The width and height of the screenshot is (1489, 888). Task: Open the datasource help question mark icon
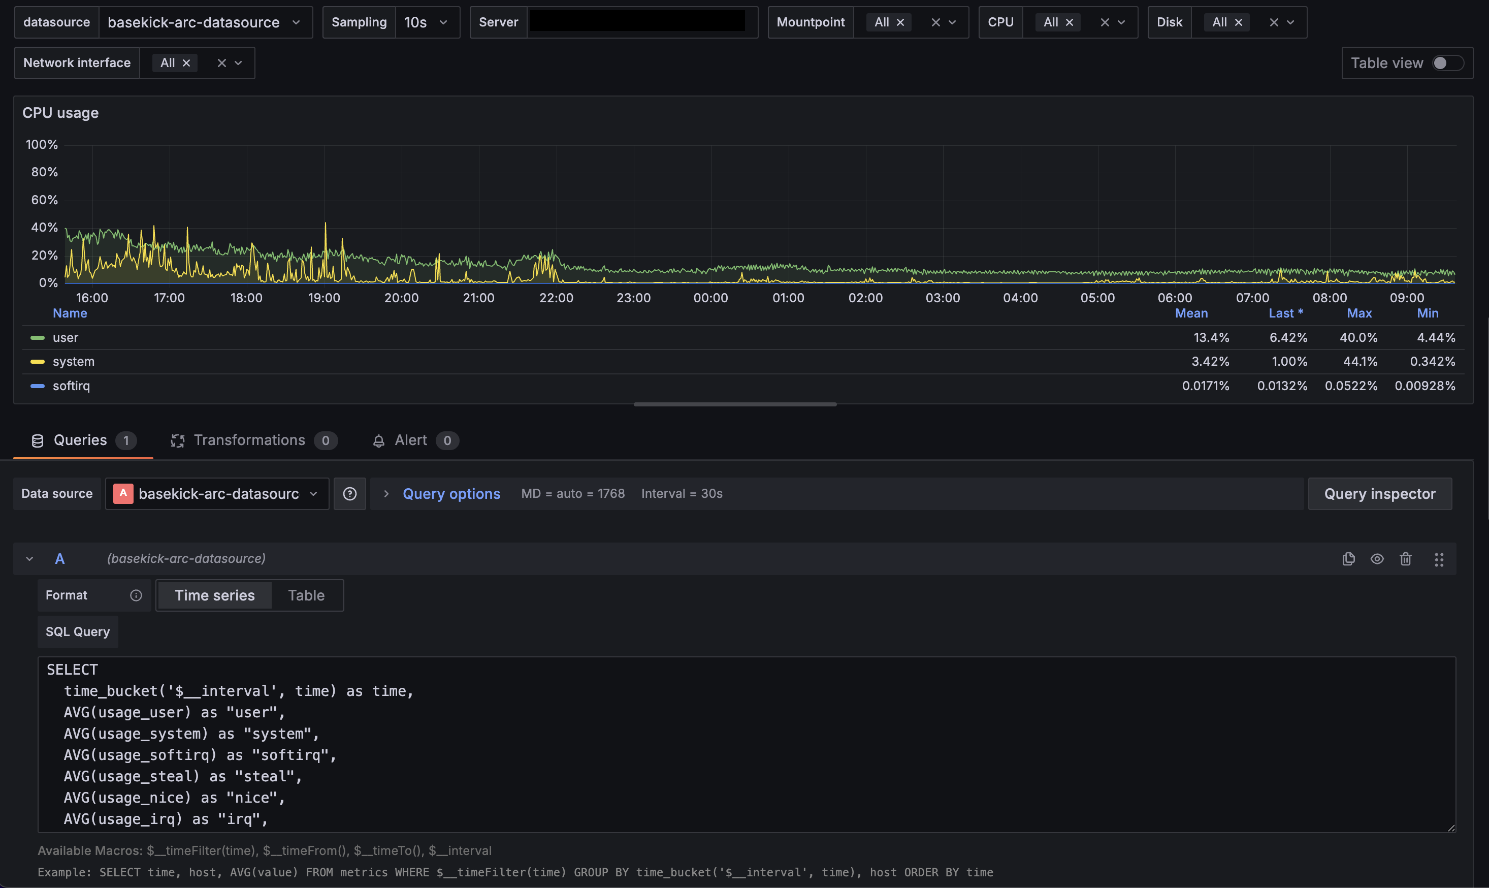click(350, 494)
